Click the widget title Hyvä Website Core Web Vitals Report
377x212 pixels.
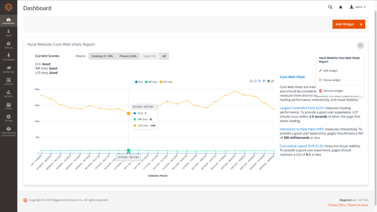pos(61,45)
